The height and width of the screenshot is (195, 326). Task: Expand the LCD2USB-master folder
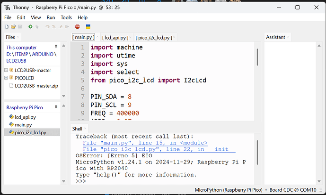tap(6, 70)
